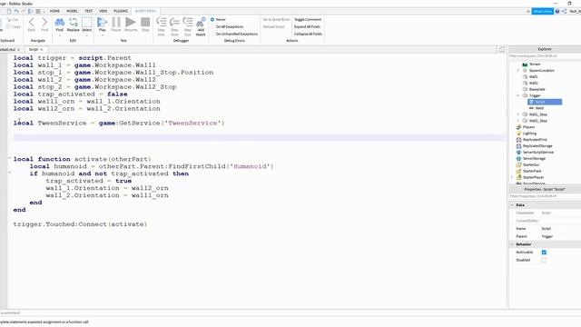Click the Properties filter field

pos(545,196)
